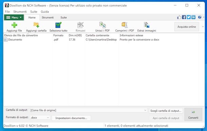The height and width of the screenshot is (131, 207).
Task: Click the Acquista online button
Action: click(x=187, y=27)
